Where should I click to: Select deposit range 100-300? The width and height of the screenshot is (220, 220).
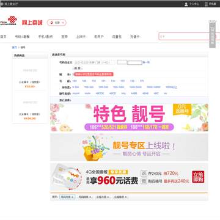click(89, 87)
